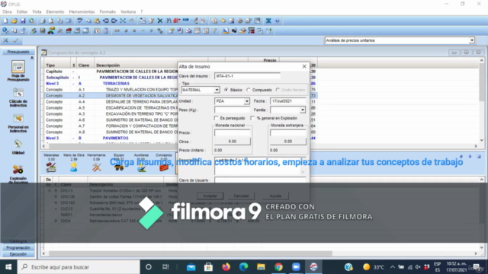Screen dimensions: 488x274
Task: Expand the Unidad PZA dropdown
Action: (246, 101)
